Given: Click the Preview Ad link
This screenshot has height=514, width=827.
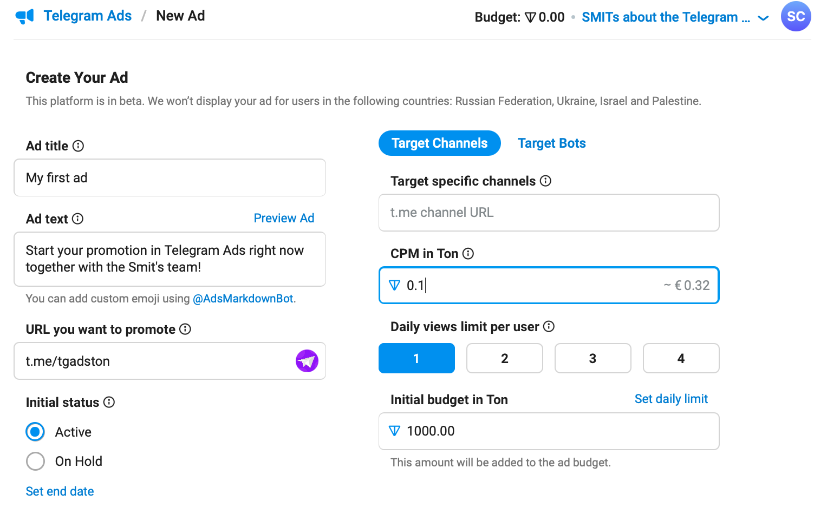Looking at the screenshot, I should (x=284, y=218).
